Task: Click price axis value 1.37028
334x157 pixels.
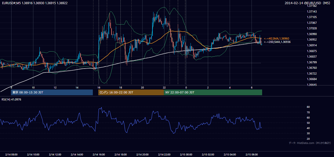Action: click(312, 28)
